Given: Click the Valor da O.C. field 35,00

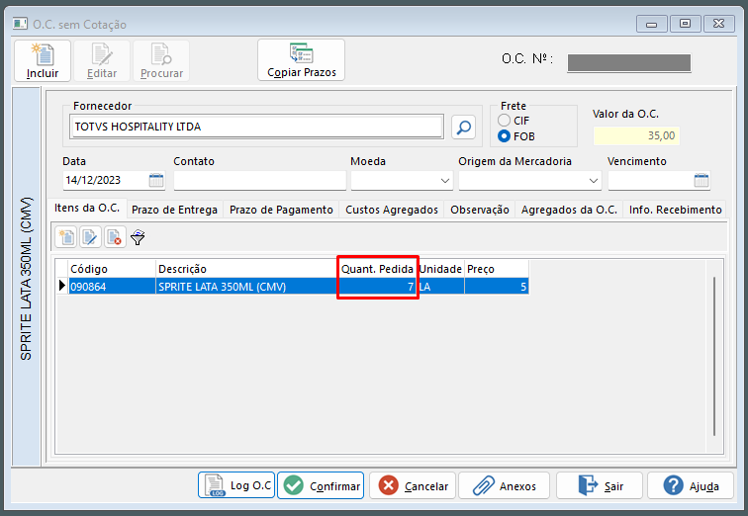Looking at the screenshot, I should point(636,135).
